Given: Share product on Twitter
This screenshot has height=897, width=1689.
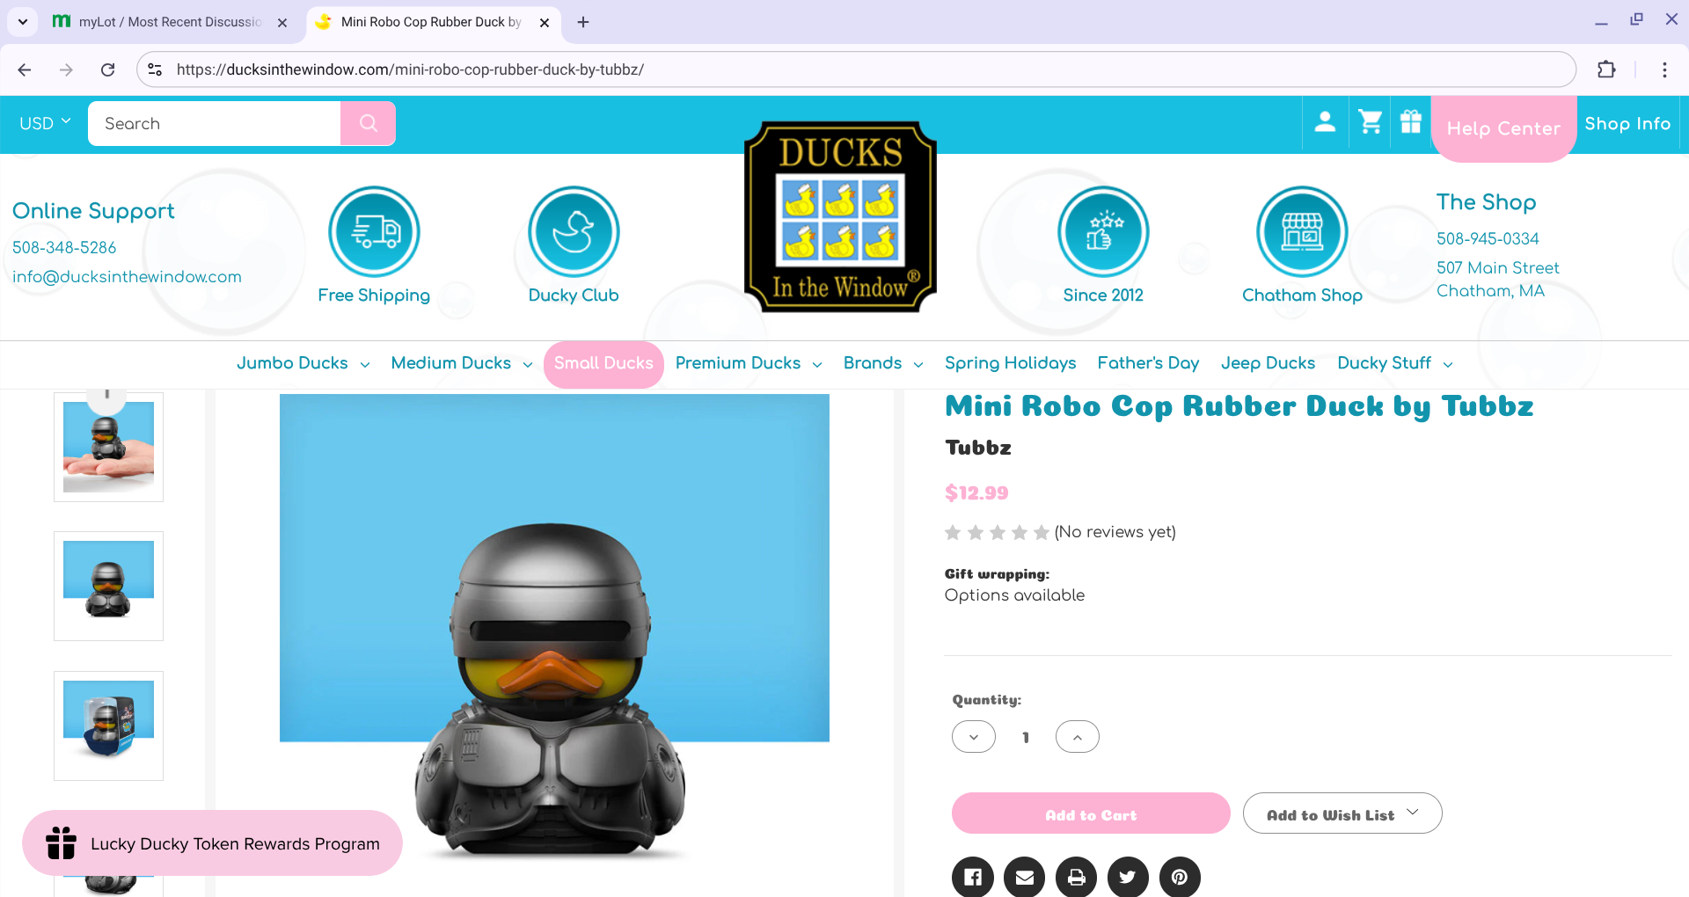Looking at the screenshot, I should point(1128,877).
